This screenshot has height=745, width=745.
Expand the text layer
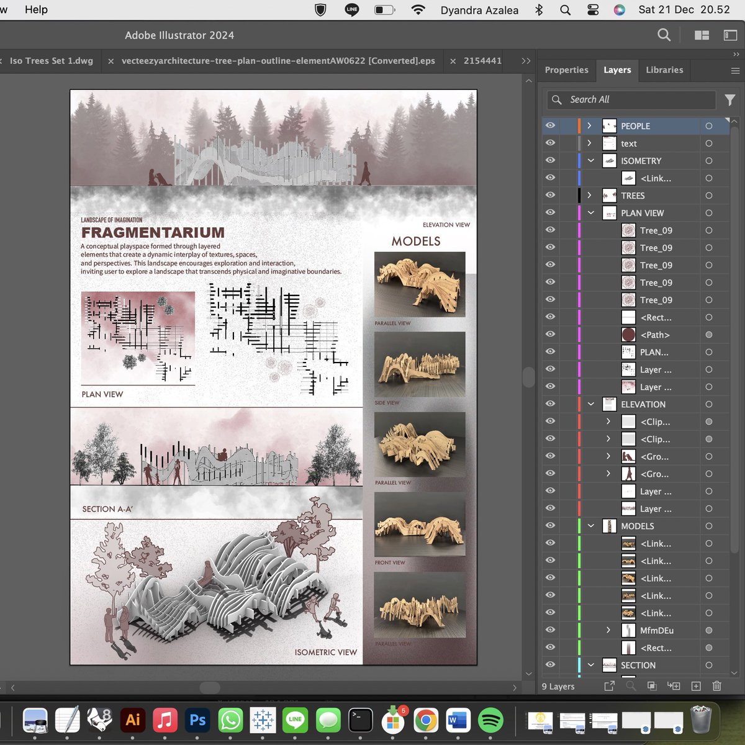590,143
